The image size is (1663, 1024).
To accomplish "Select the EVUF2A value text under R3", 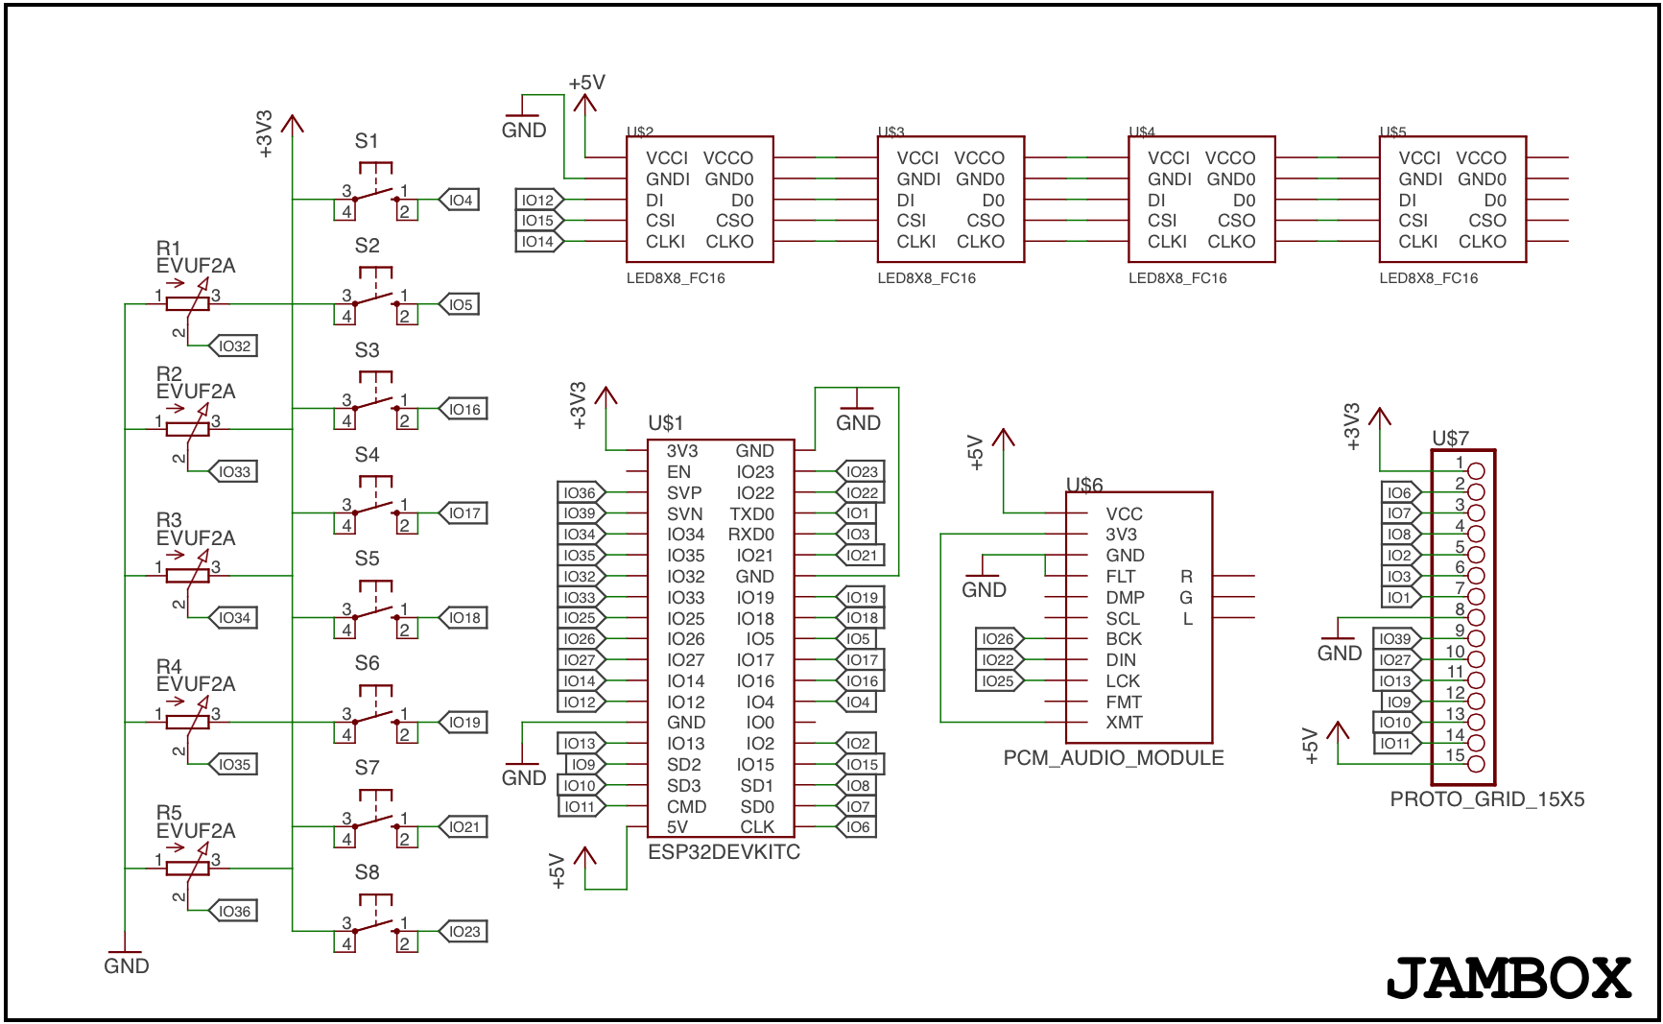I will pyautogui.click(x=196, y=538).
